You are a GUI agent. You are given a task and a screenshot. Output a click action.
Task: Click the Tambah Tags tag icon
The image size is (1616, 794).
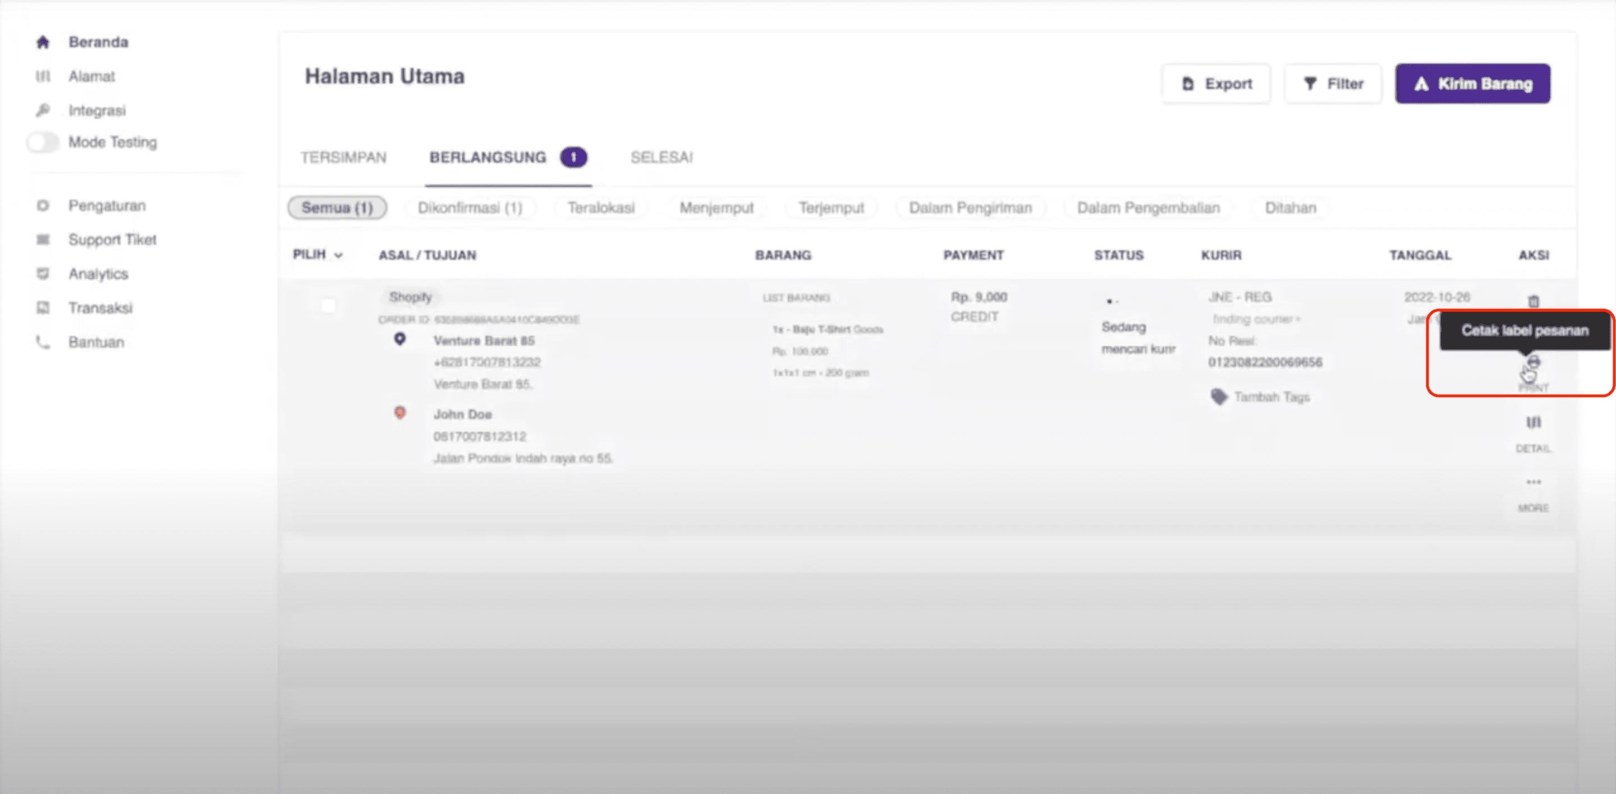(1218, 396)
